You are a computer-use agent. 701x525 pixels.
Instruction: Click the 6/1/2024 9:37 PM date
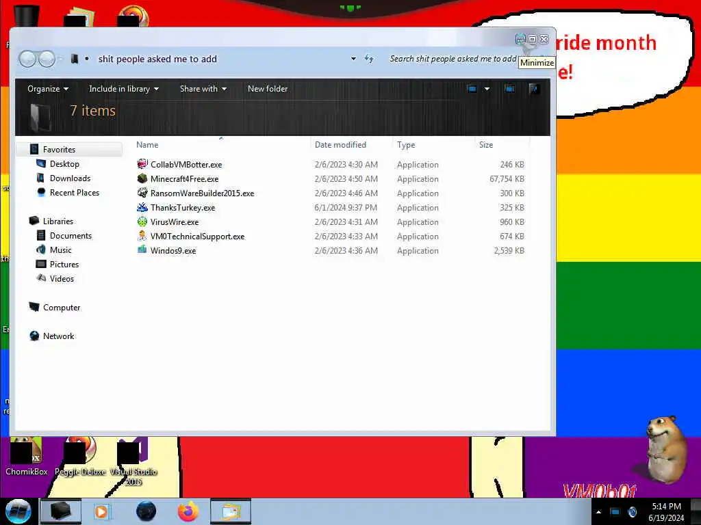346,208
